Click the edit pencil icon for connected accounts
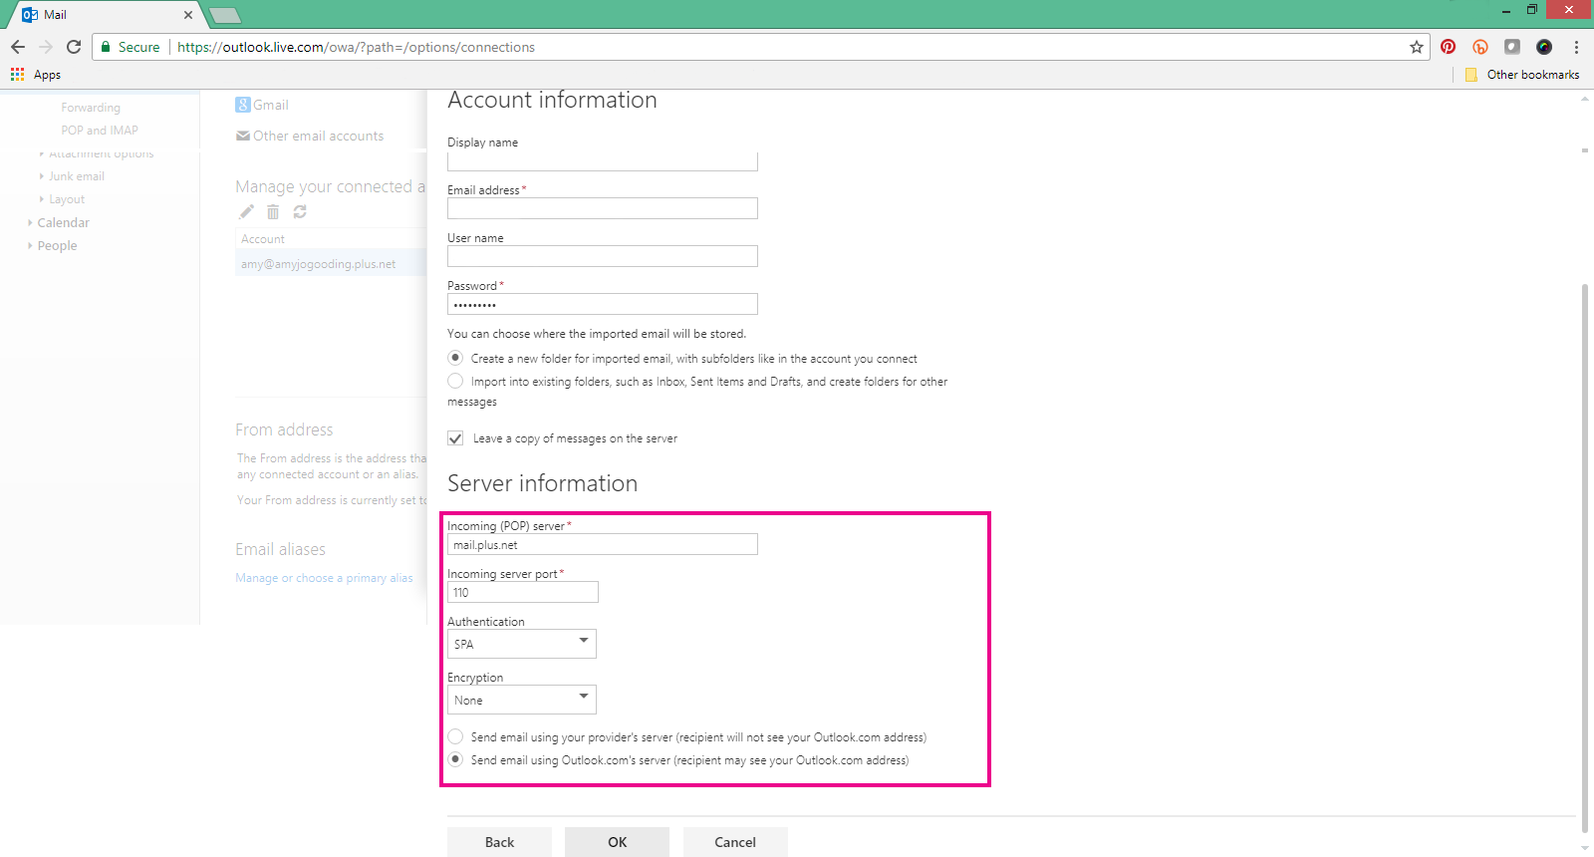 tap(246, 211)
